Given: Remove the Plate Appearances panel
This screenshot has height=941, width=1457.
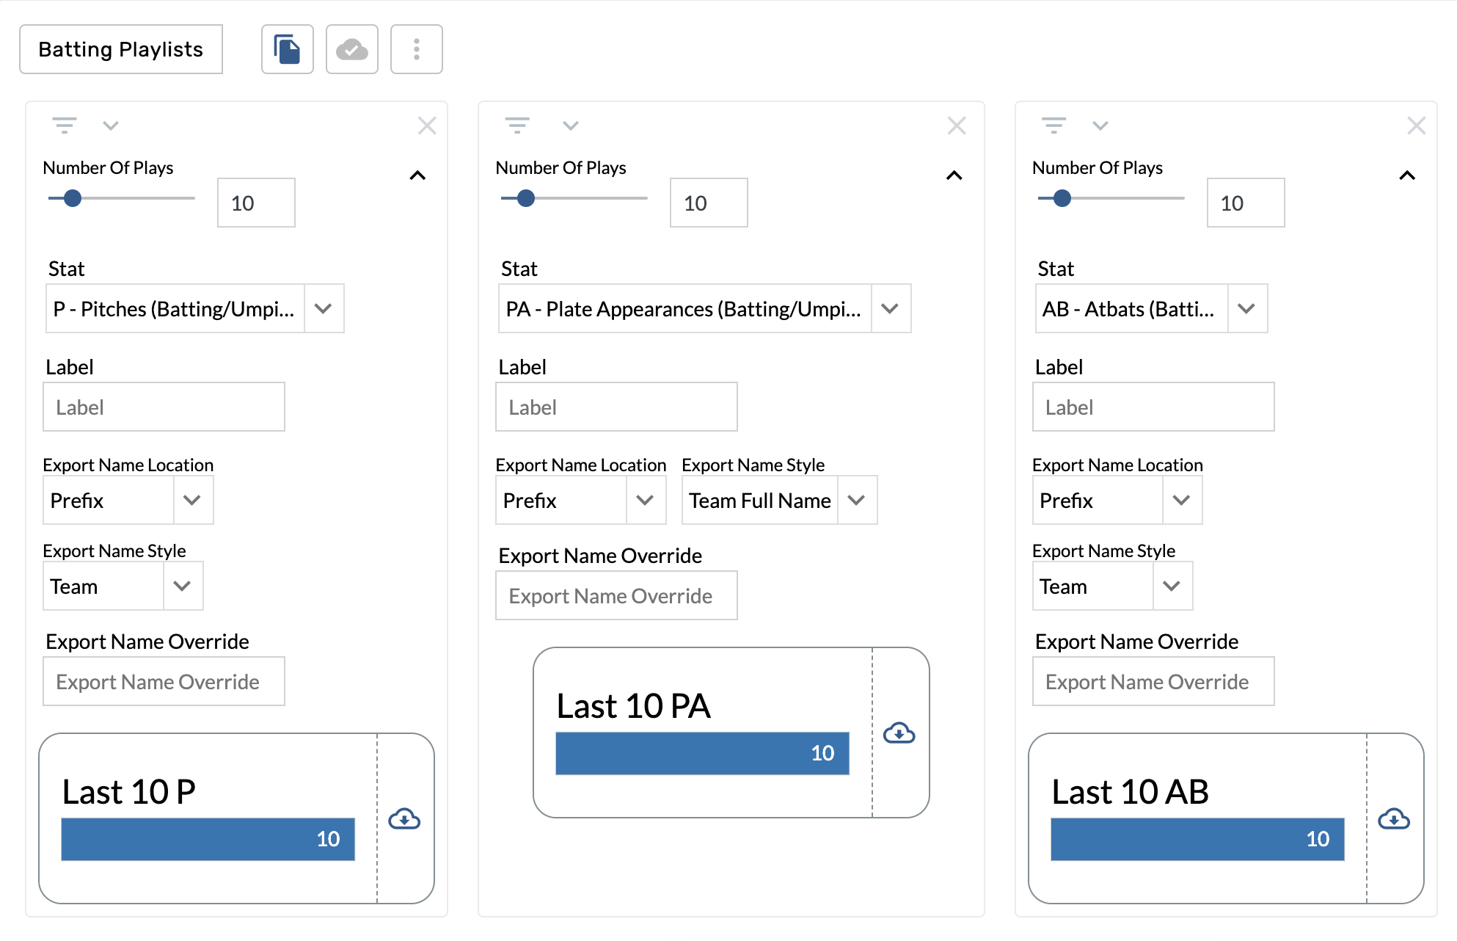Looking at the screenshot, I should pos(956,126).
